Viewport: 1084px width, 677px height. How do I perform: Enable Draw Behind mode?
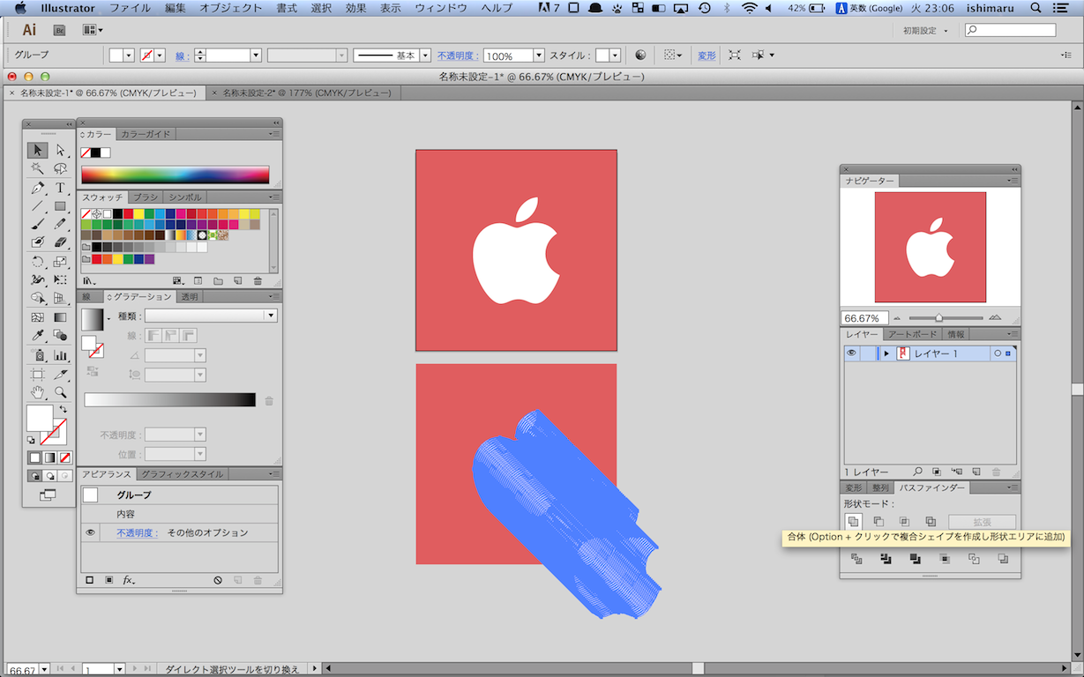[49, 476]
